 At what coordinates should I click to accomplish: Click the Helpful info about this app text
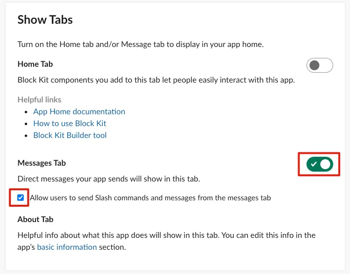click(166, 235)
